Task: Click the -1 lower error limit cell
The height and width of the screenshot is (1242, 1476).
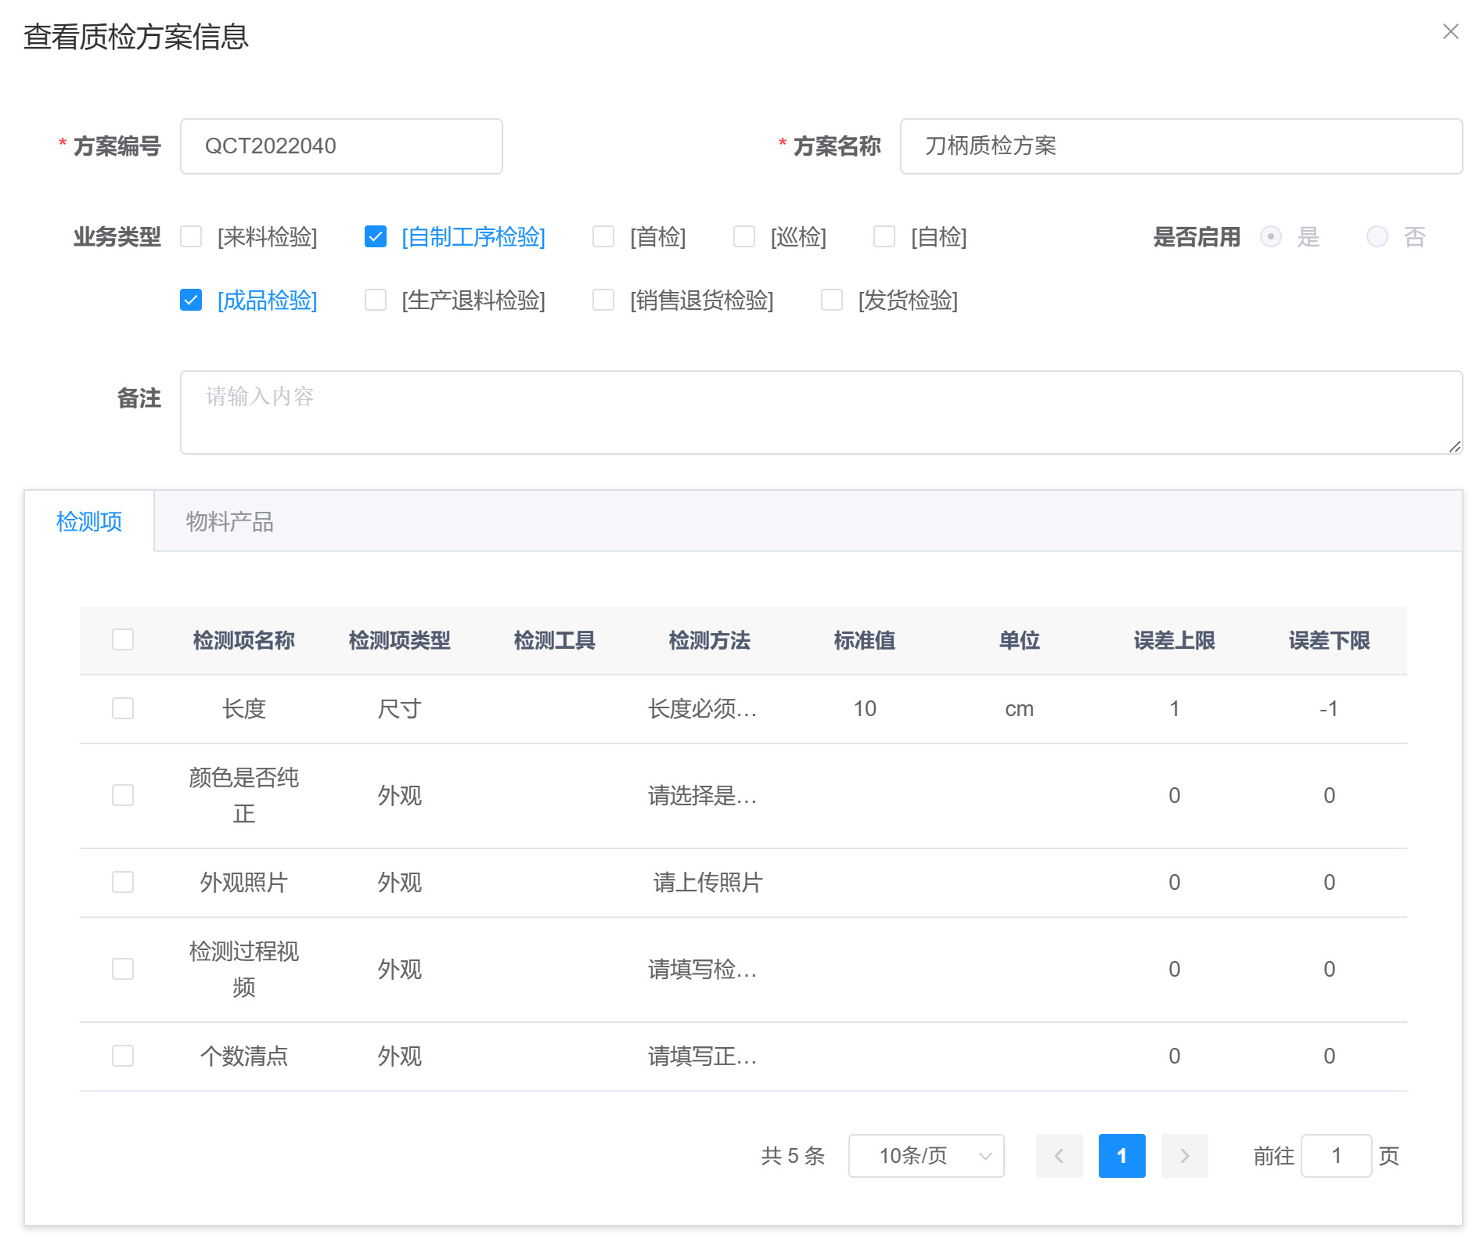Action: click(1329, 709)
